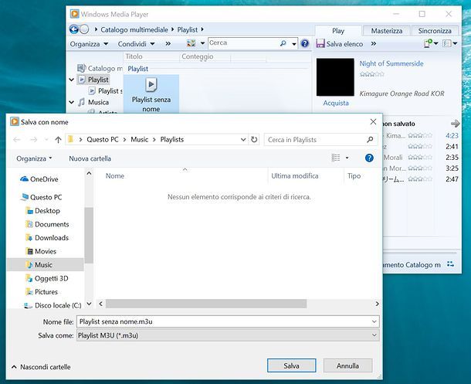Screen dimensions: 471x384
Task: Show more commands next to Salva elenco
Action: [374, 44]
